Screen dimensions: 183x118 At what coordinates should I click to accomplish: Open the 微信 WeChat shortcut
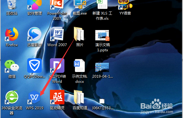click(12, 66)
